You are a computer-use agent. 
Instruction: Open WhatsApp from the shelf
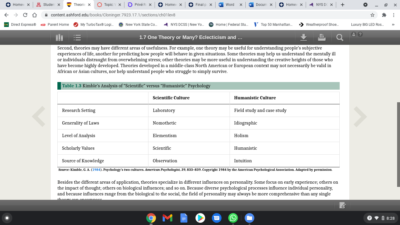click(x=233, y=218)
